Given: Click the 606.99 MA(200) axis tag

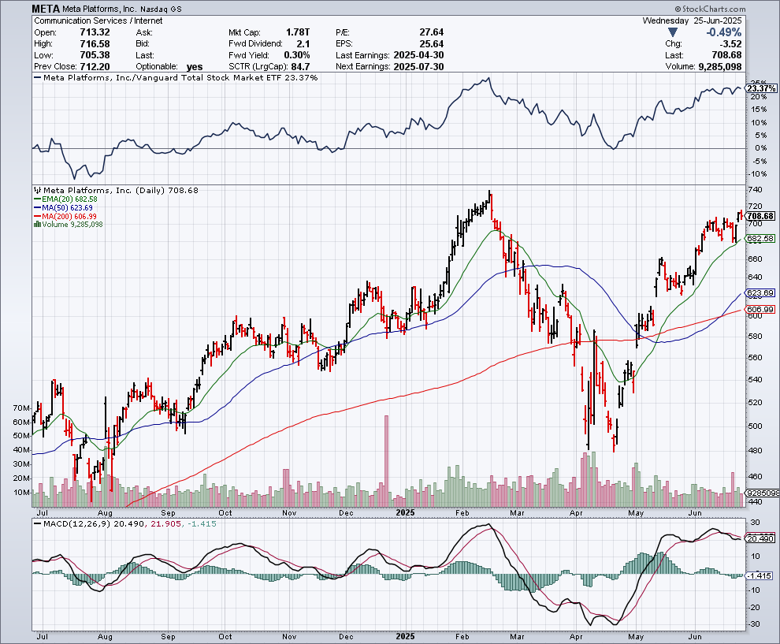Looking at the screenshot, I should pyautogui.click(x=761, y=310).
